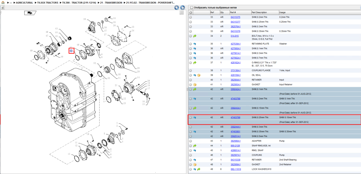This screenshot has width=361, height=174.
Task: Open the 21 - TRANSMISSION breadcrumb
Action: 111,3
